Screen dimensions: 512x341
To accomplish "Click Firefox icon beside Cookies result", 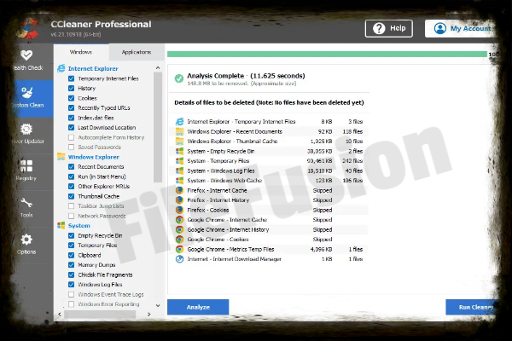I will click(x=179, y=210).
